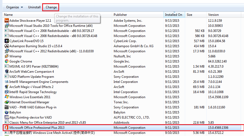Select Ashampoo Burning Studio 15 v.15.0.4 entry
This screenshot has height=136, width=244.
tap(36, 46)
